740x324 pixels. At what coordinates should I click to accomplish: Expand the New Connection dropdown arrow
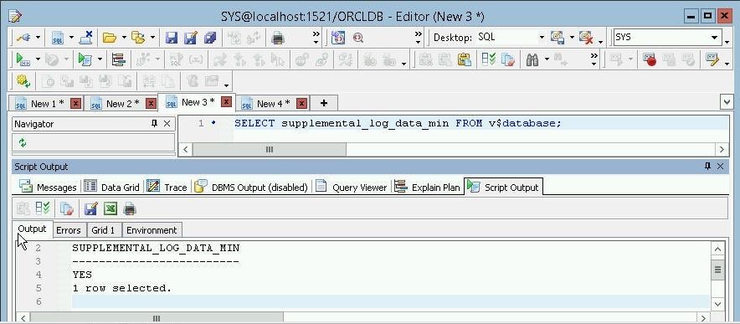pyautogui.click(x=39, y=38)
